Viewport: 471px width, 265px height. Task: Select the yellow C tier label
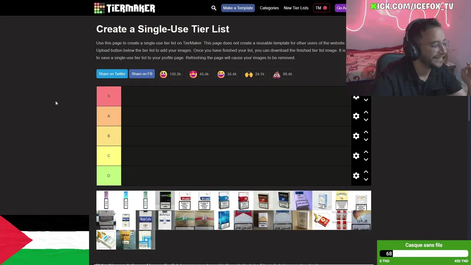pos(109,156)
